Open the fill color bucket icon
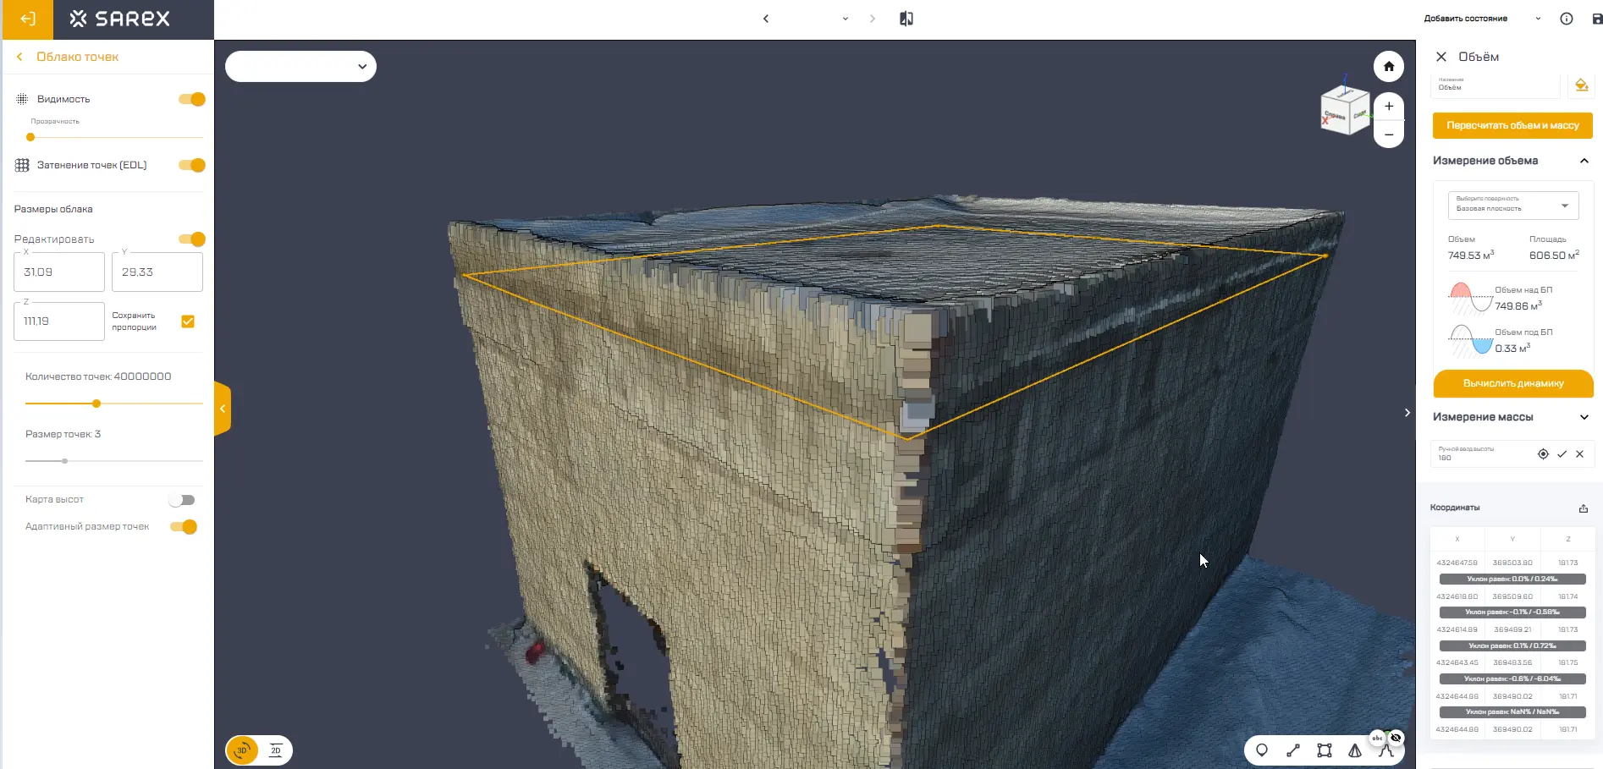The image size is (1603, 769). pyautogui.click(x=1581, y=85)
